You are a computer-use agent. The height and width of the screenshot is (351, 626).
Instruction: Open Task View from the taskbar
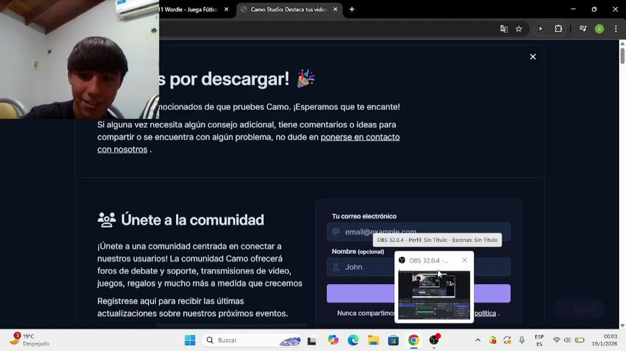312,340
